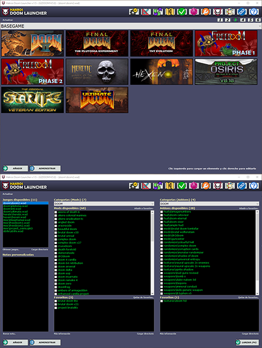262x348 pixels.
Task: Open paint palette icon in lower window toolbar
Action: pyautogui.click(x=230, y=186)
